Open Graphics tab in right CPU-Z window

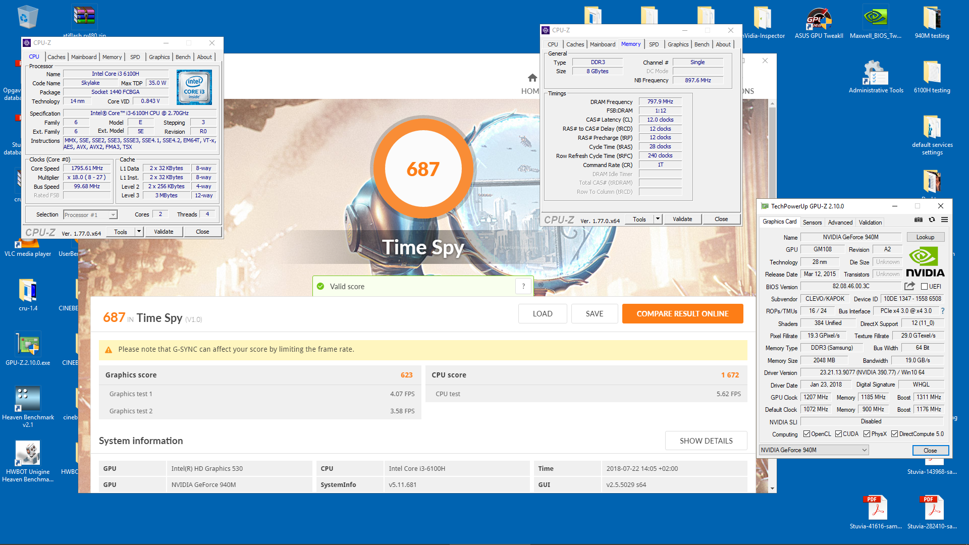tap(678, 44)
